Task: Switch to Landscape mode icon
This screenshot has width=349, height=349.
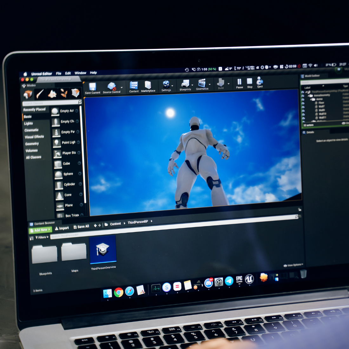Action: pos(52,94)
